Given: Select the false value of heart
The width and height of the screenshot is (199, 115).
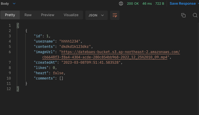Looking at the screenshot, I should click(58, 73).
